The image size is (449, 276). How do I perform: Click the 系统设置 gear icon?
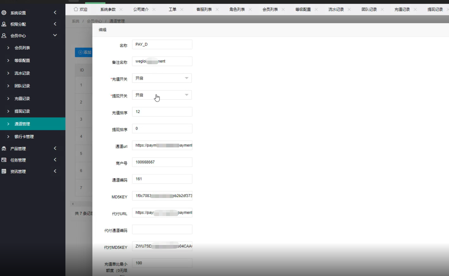[x=4, y=13]
